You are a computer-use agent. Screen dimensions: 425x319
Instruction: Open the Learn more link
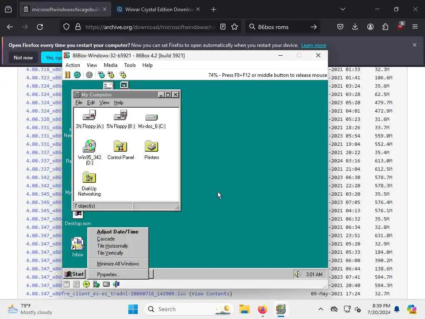314,45
